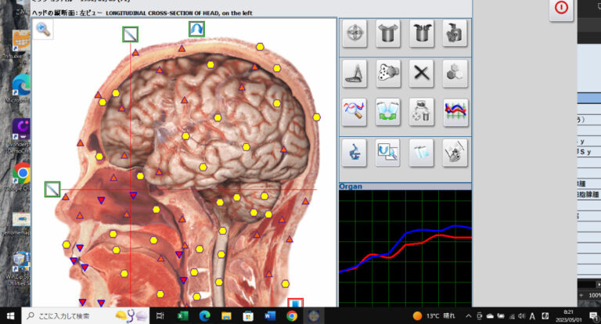Click the dotted tissue sample icon button
The width and height of the screenshot is (601, 324).
[x=388, y=74]
